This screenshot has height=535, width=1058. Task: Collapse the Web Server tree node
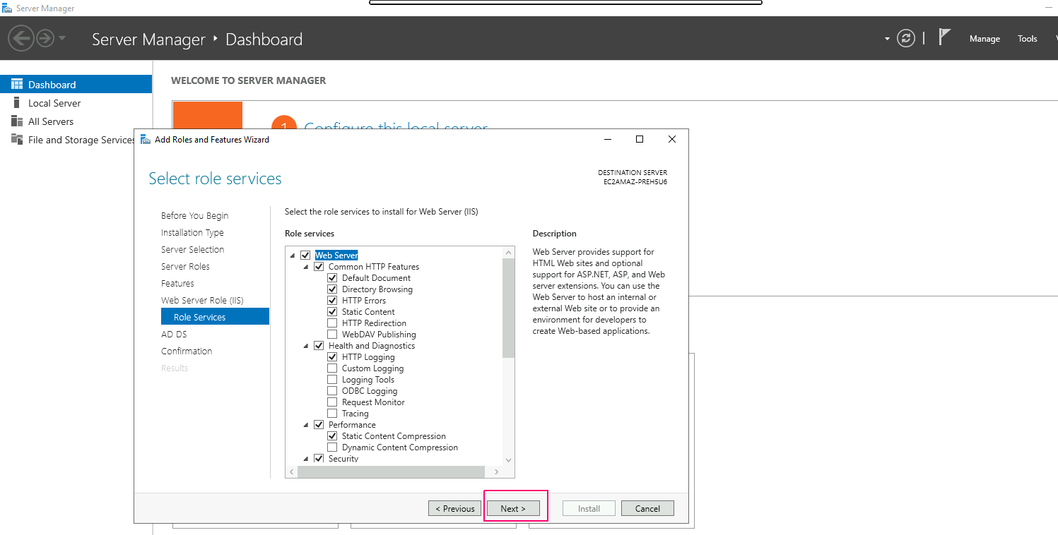click(293, 256)
